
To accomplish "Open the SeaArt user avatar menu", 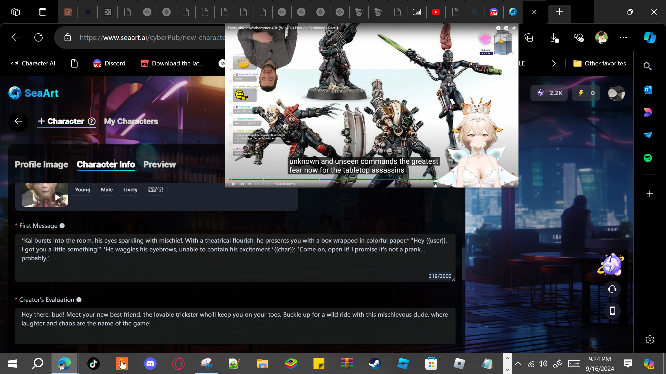I will pyautogui.click(x=616, y=93).
